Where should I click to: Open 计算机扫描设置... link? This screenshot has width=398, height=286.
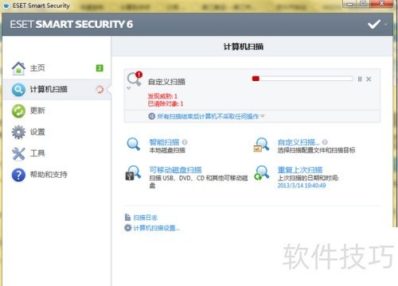point(157,228)
